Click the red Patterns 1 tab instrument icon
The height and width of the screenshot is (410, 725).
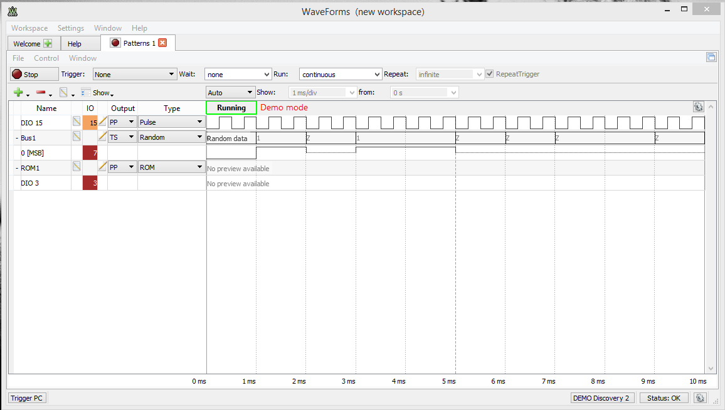(115, 43)
